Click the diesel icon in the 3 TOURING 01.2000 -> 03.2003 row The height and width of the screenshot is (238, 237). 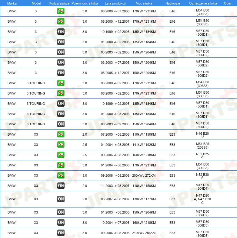point(61,114)
